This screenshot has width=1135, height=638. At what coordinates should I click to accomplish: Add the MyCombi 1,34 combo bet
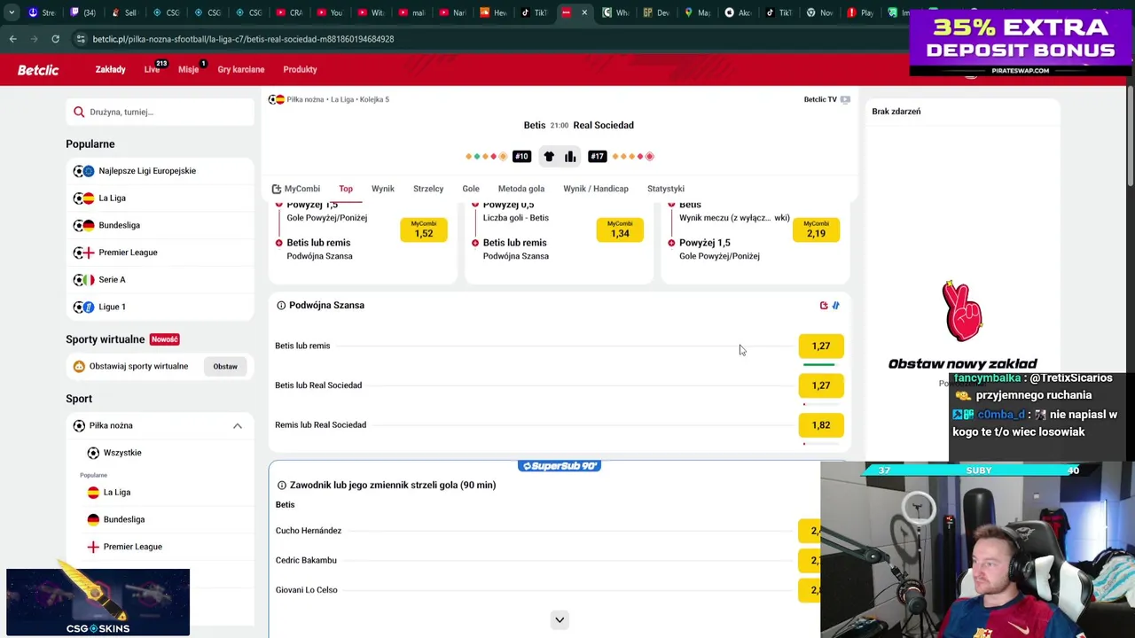[620, 230]
